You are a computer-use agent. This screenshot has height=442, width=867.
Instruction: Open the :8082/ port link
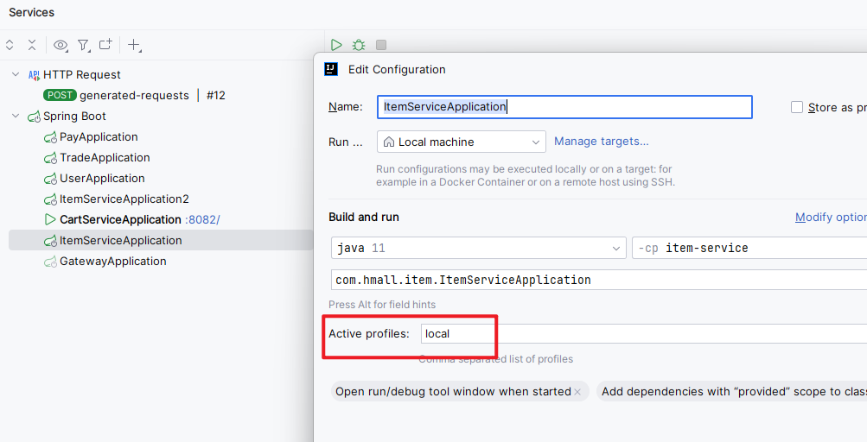(x=202, y=220)
